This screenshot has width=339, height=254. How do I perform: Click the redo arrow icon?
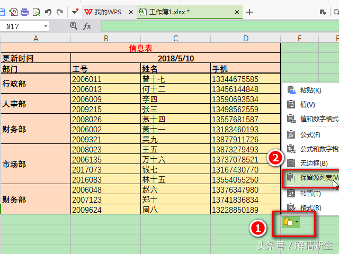[x=60, y=12]
